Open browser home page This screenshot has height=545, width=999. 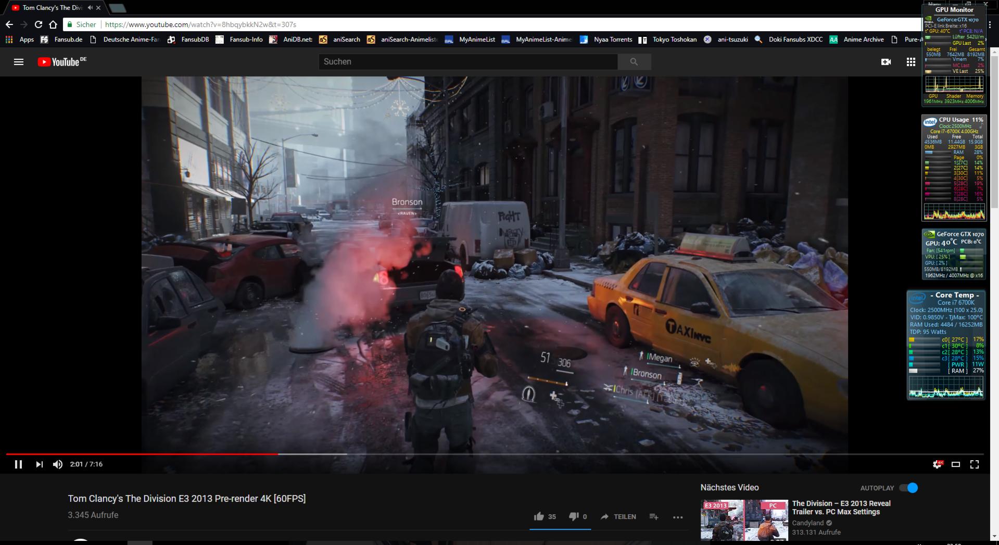coord(53,24)
